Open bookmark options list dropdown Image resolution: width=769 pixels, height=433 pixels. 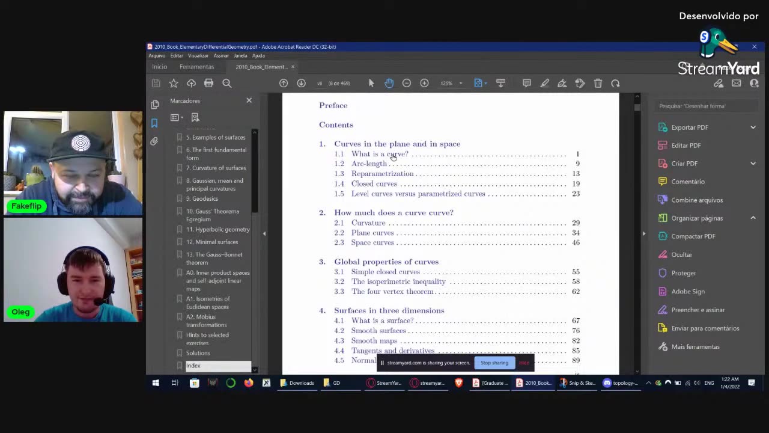[177, 117]
